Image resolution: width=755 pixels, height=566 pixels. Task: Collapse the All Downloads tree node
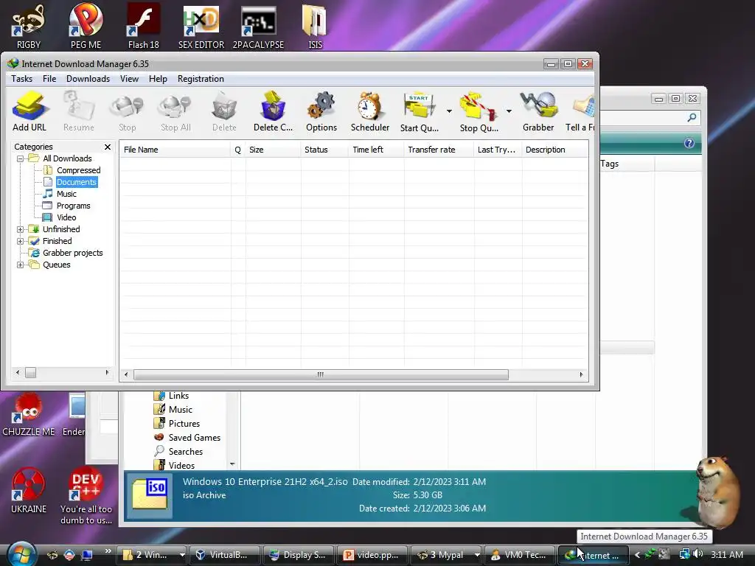pyautogui.click(x=20, y=158)
